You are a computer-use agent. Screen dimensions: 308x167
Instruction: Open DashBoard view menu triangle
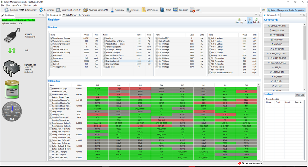[x=37, y=15]
